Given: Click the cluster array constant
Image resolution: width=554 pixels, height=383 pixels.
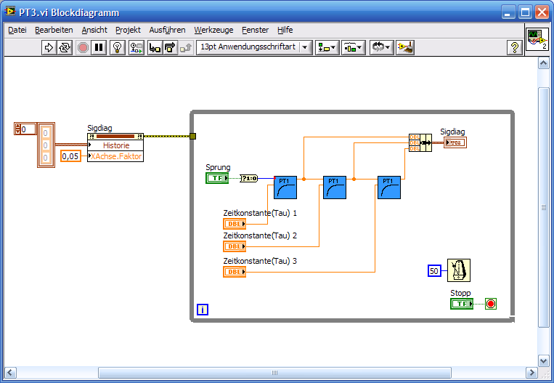Looking at the screenshot, I should 46,145.
